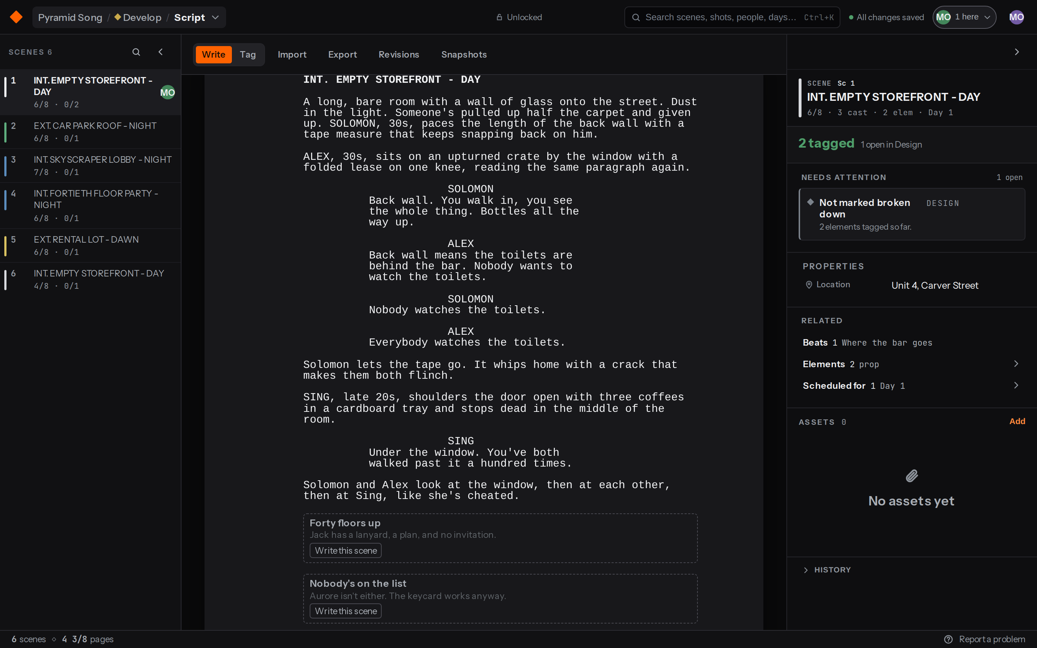Click Write this scene under Nobody's on the list
Viewport: 1037px width, 648px height.
tap(345, 611)
